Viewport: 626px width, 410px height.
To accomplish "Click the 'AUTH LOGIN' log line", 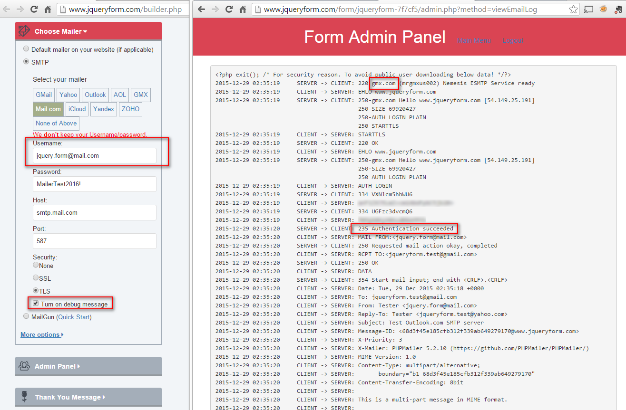I will [x=375, y=186].
